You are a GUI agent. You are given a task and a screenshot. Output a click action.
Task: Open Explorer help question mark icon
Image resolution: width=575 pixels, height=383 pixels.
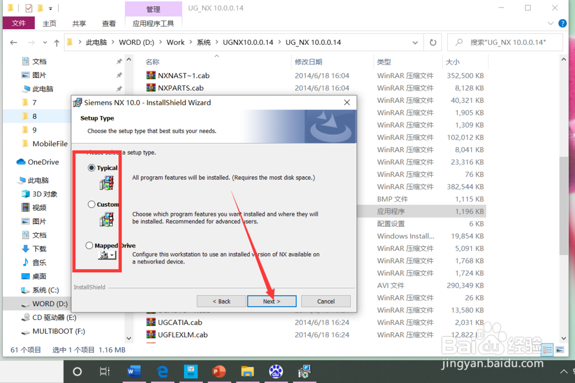pos(562,24)
